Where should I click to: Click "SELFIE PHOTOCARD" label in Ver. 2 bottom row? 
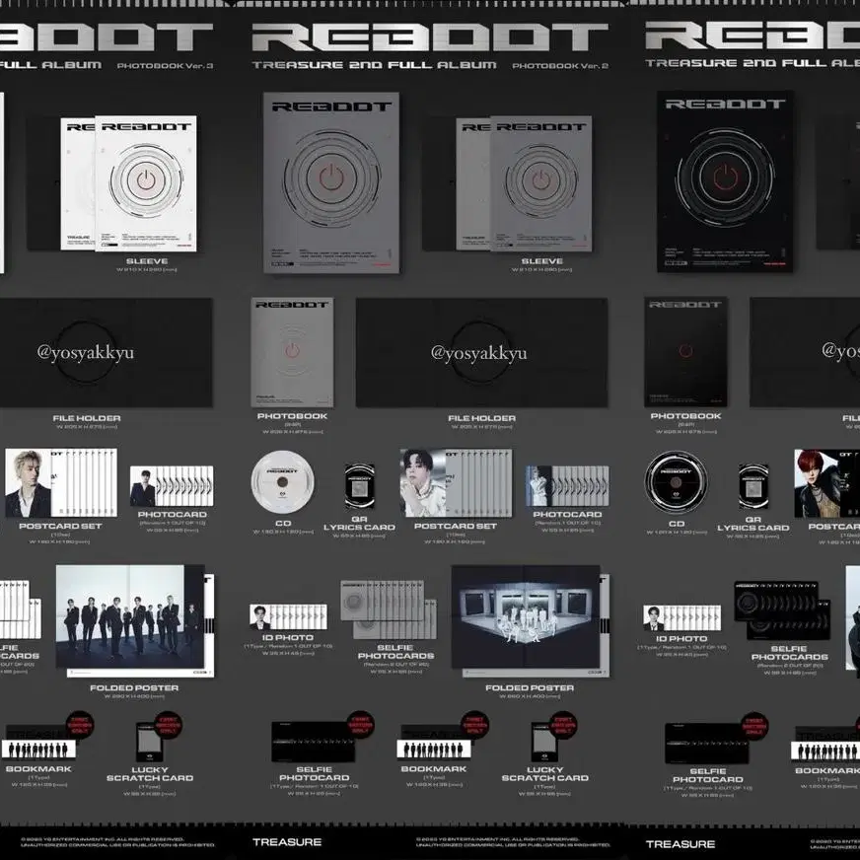[315, 773]
